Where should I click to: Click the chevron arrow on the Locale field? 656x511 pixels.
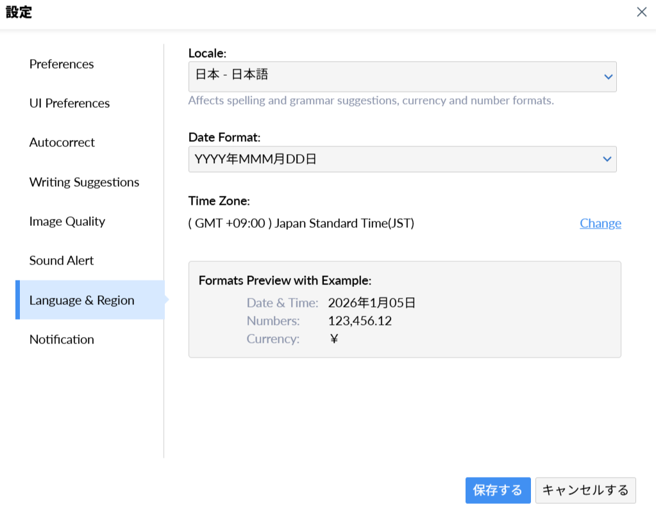click(608, 77)
